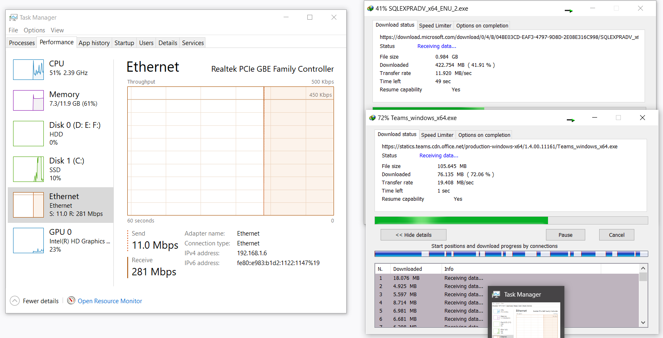Click the Task Manager taskbar preview thumbnail
This screenshot has height=338, width=663.
(526, 312)
